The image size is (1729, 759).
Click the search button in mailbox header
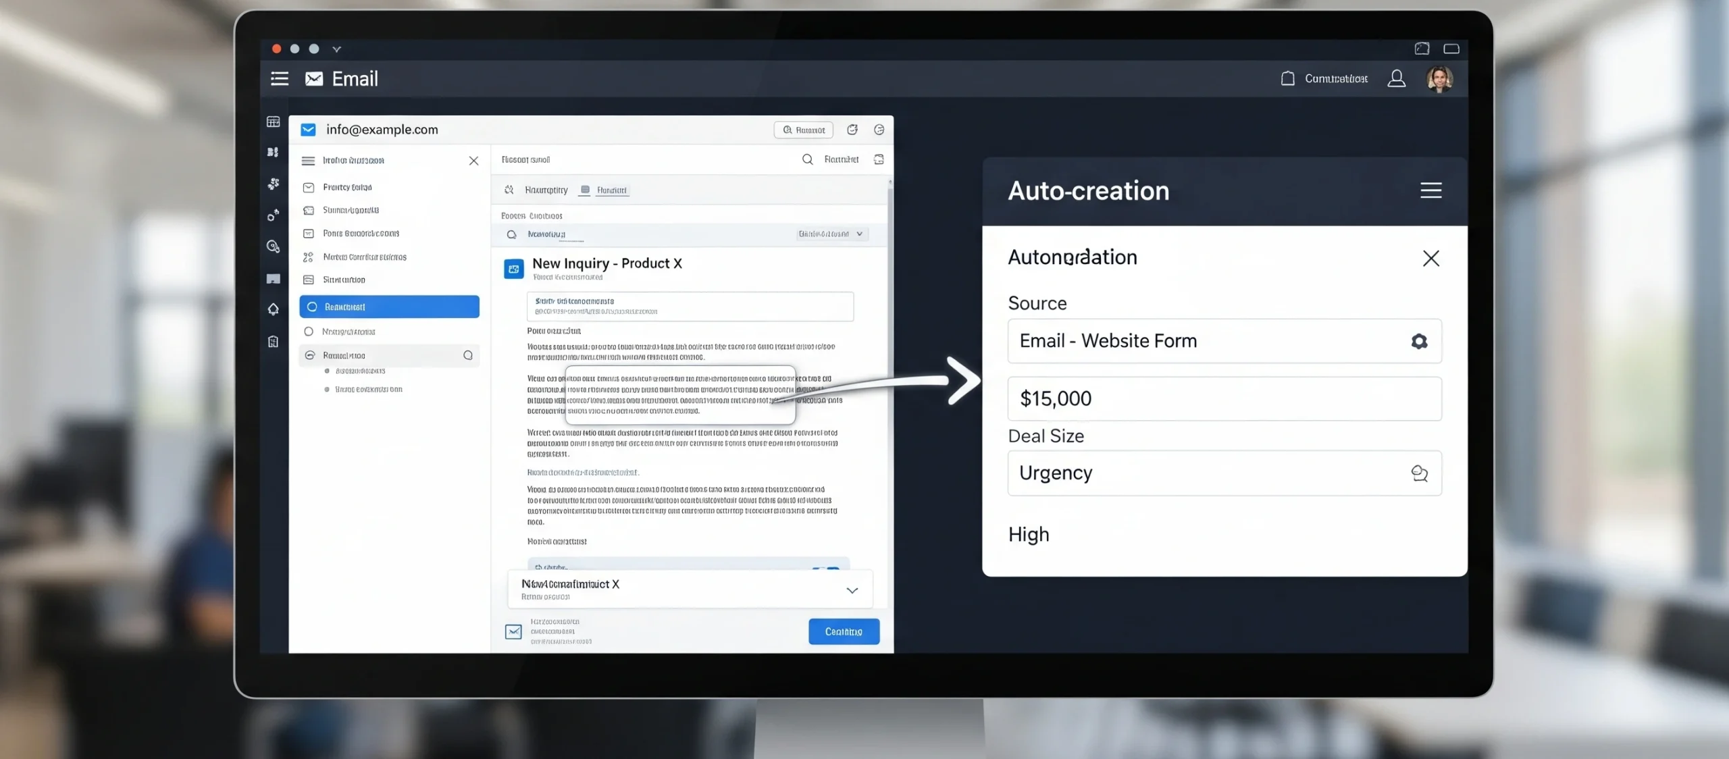coord(804,130)
